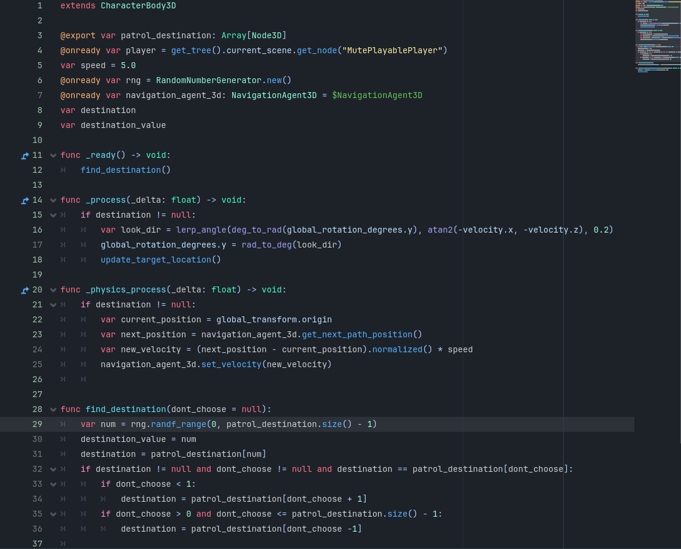Viewport: 681px width, 549px height.
Task: Click 'destination_value' on line 9
Action: [x=123, y=126]
